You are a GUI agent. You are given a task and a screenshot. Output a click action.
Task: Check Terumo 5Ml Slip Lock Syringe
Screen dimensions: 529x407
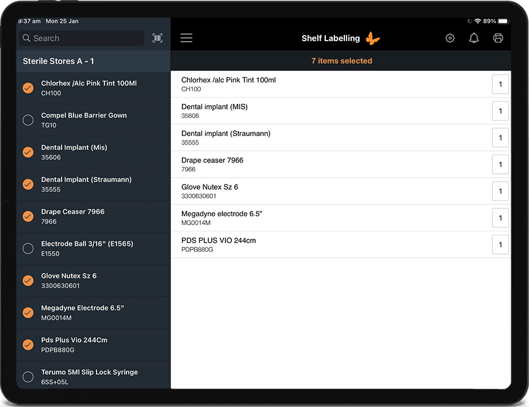pos(28,377)
